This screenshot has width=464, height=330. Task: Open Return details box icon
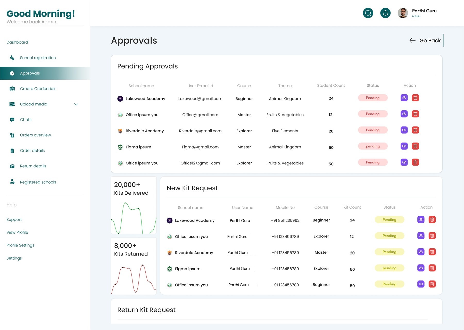[x=12, y=166]
